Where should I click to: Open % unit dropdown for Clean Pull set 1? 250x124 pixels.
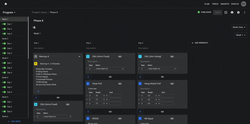tap(106, 96)
